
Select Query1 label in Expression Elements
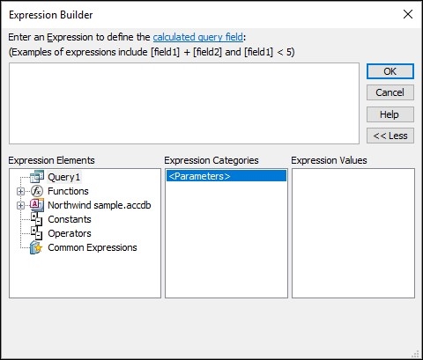(x=63, y=177)
